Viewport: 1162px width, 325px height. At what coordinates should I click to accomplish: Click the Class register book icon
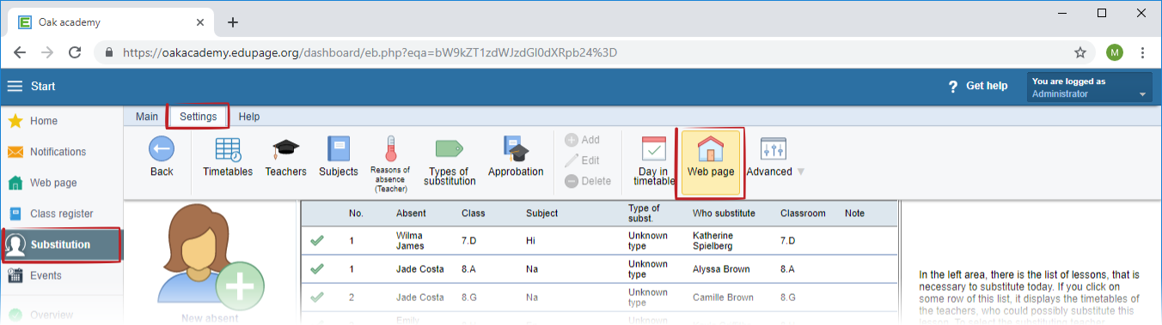point(15,214)
